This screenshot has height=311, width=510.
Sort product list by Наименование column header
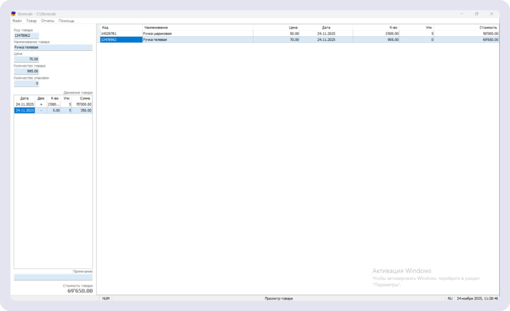coord(197,27)
